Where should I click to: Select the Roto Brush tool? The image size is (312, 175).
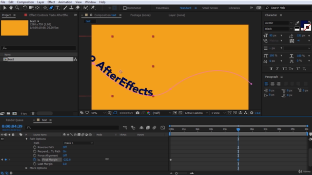pos(85,8)
